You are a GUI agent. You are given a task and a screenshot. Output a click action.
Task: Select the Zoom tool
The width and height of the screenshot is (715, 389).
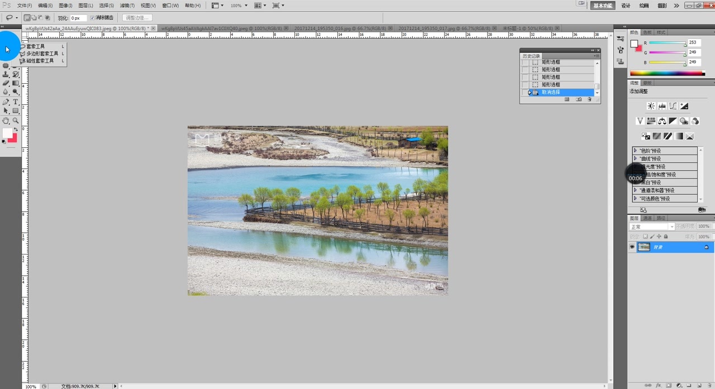click(16, 121)
